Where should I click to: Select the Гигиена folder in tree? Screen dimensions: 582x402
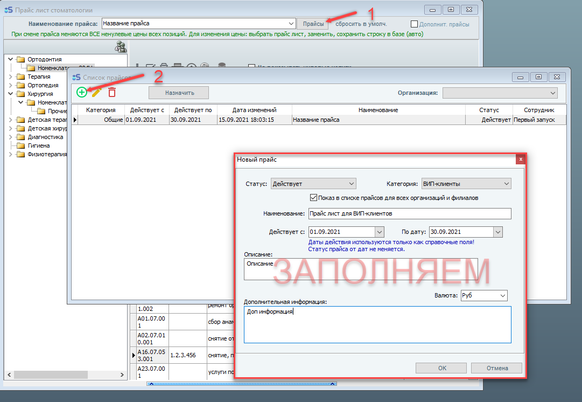click(39, 145)
